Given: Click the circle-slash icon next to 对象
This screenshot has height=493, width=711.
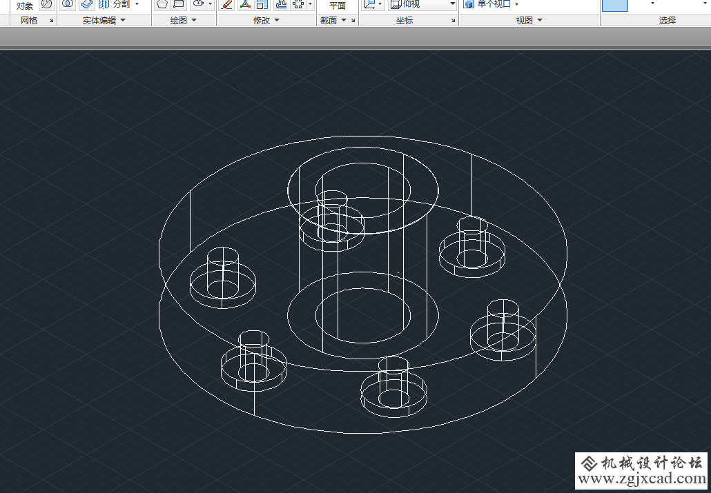Looking at the screenshot, I should (x=46, y=4).
